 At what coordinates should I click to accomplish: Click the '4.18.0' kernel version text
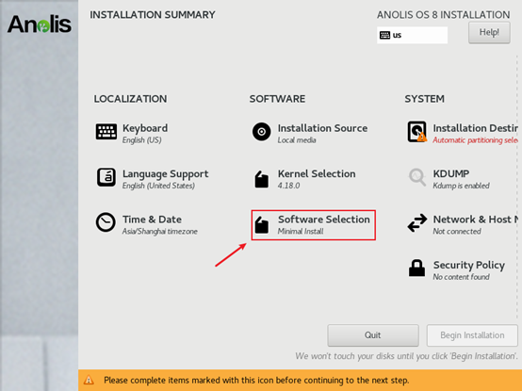[288, 186]
